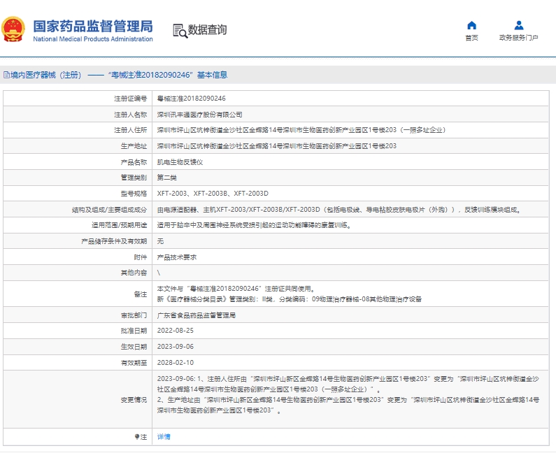Click the 变更情况 change history text

[348, 394]
